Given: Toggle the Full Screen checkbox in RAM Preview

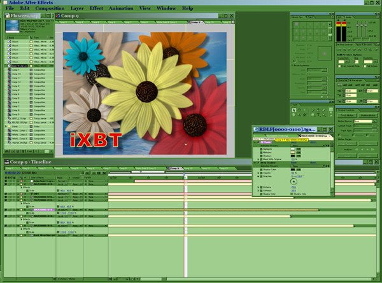Looking at the screenshot, I should pyautogui.click(x=365, y=66).
